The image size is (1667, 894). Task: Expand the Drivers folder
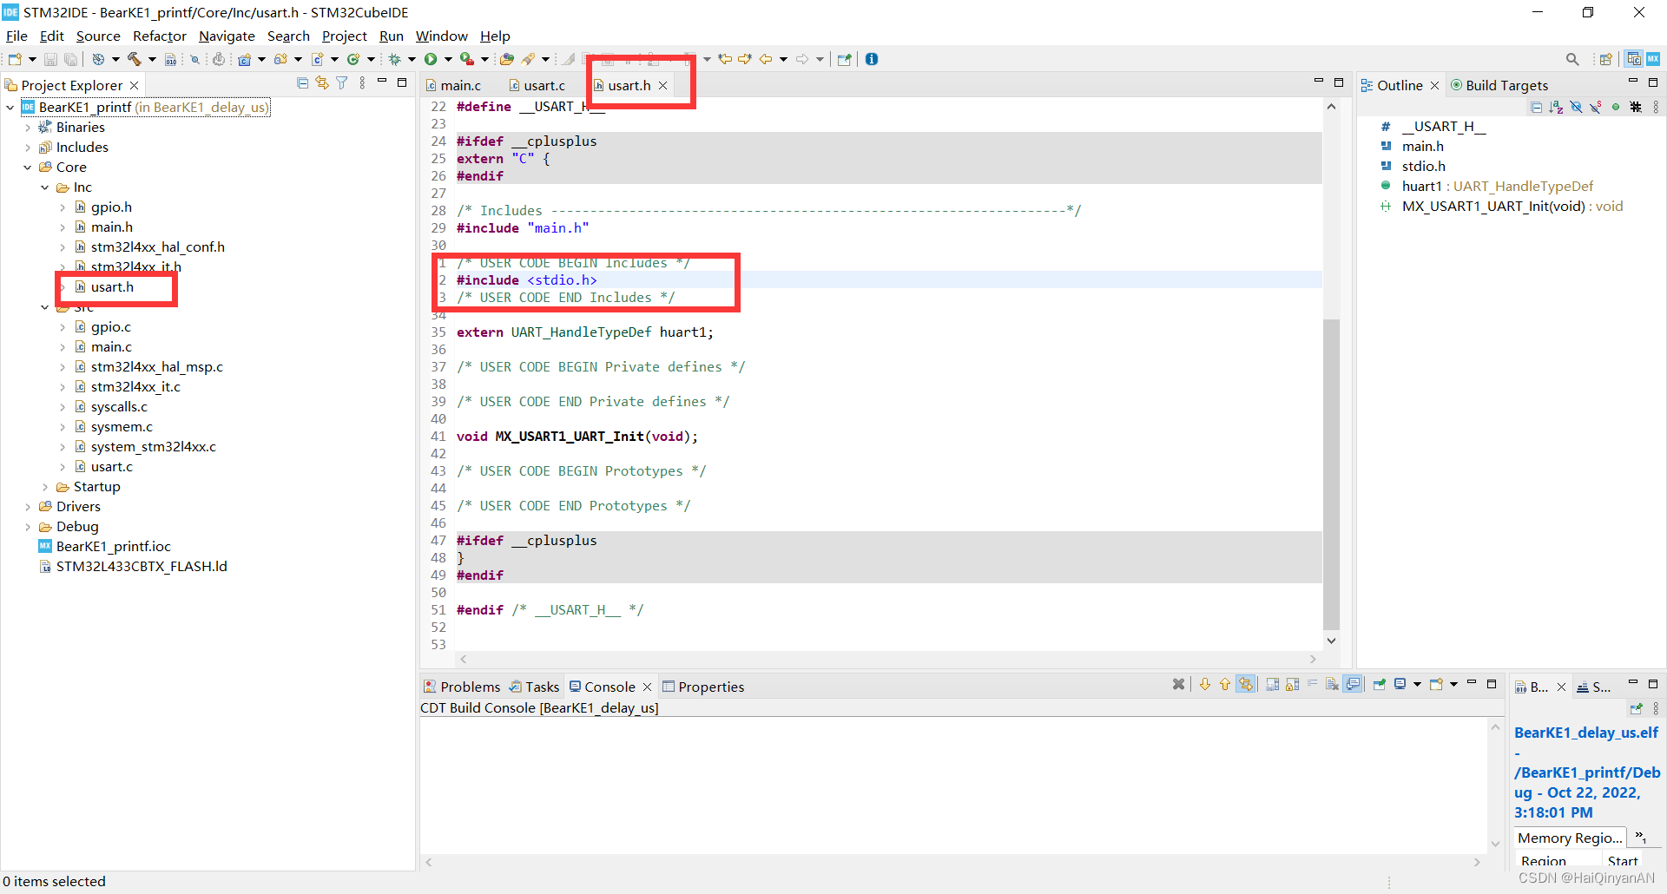28,507
